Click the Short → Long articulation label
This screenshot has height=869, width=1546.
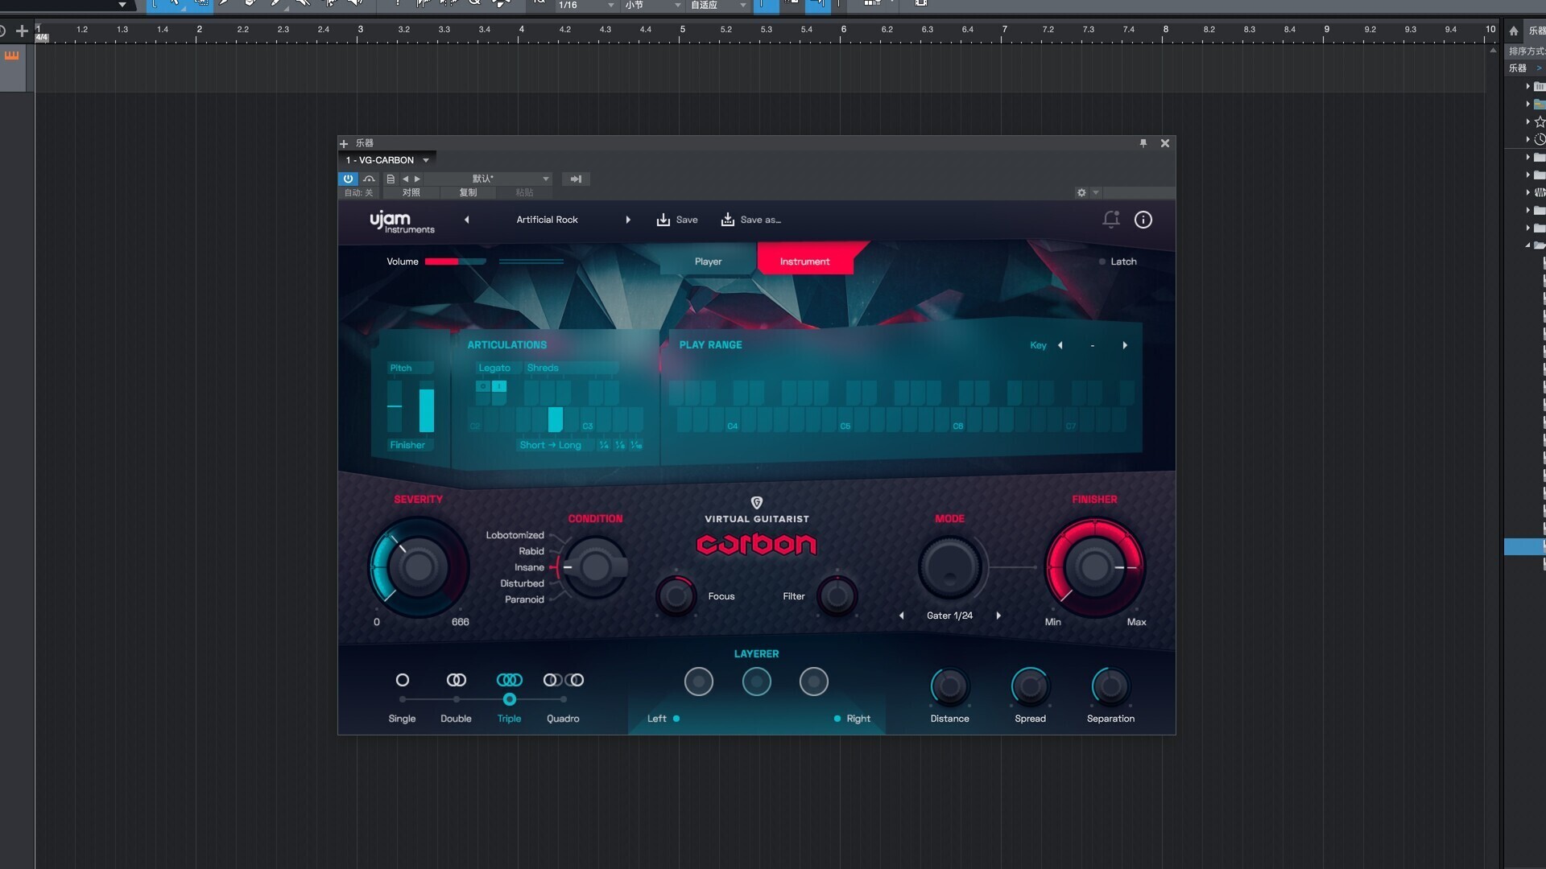(x=551, y=445)
